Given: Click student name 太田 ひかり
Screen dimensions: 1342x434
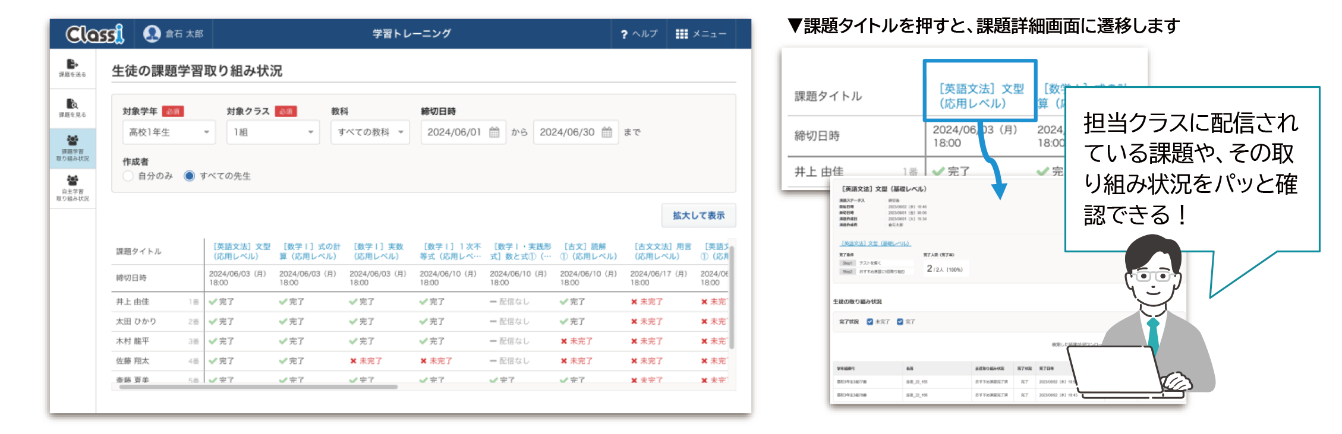Looking at the screenshot, I should click(x=136, y=321).
